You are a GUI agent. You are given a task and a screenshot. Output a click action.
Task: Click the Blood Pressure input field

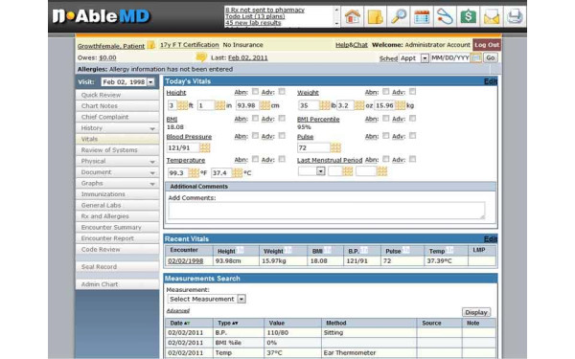(x=183, y=147)
